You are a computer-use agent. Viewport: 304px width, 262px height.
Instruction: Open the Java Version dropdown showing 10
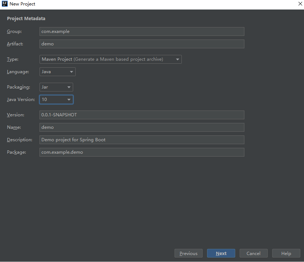pyautogui.click(x=56, y=100)
